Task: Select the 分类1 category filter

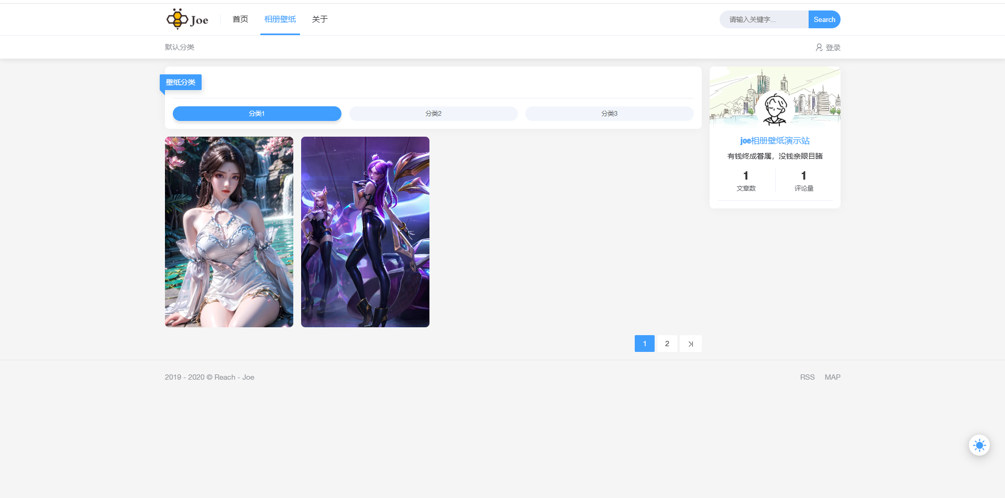Action: (257, 114)
